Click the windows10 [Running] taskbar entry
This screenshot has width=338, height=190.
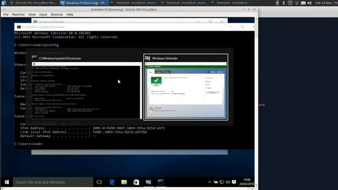tap(84, 3)
